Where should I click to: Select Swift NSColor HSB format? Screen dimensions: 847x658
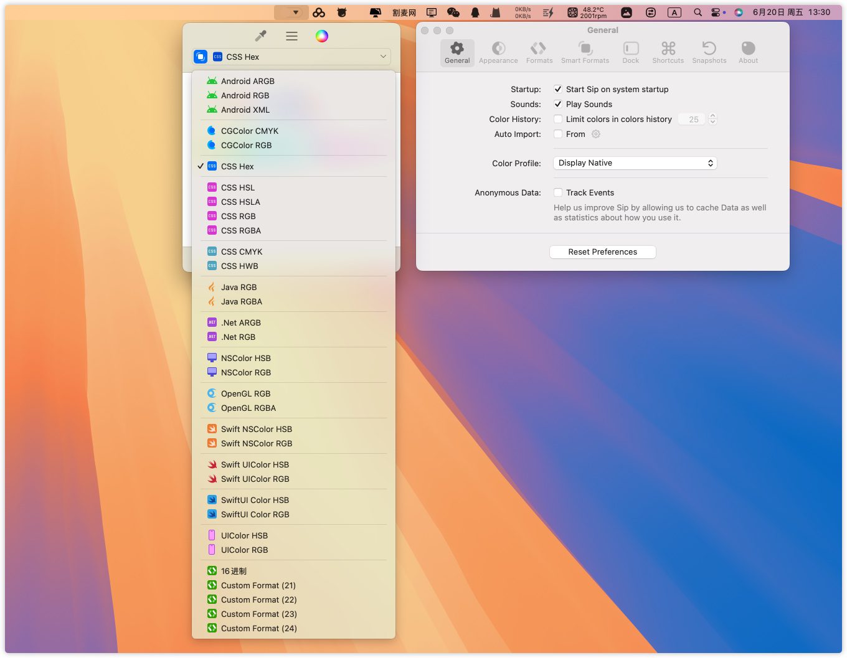click(294, 429)
